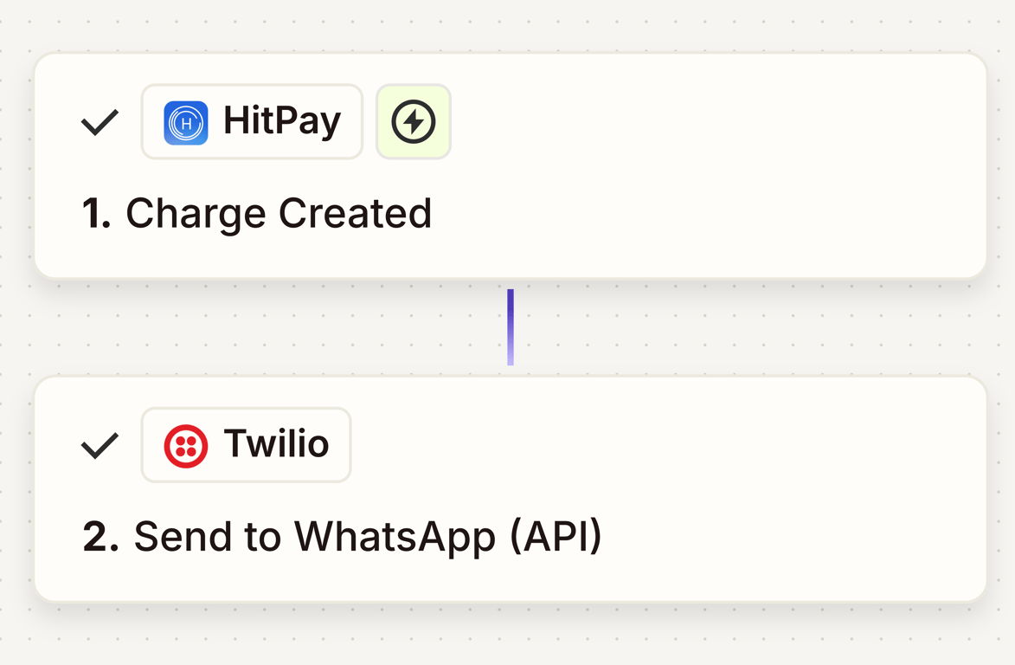Select the Twilio app badge
This screenshot has height=665, width=1015.
246,445
